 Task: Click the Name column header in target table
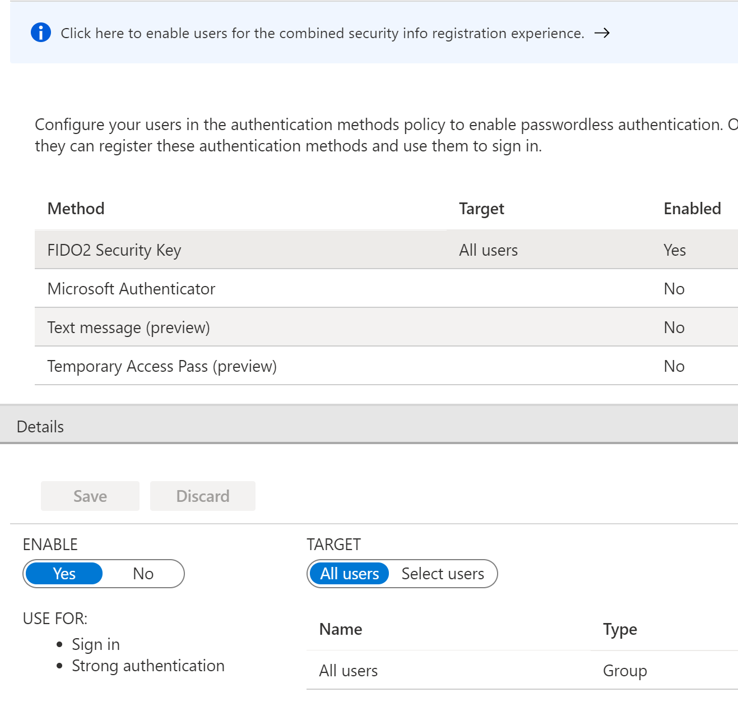(x=341, y=629)
